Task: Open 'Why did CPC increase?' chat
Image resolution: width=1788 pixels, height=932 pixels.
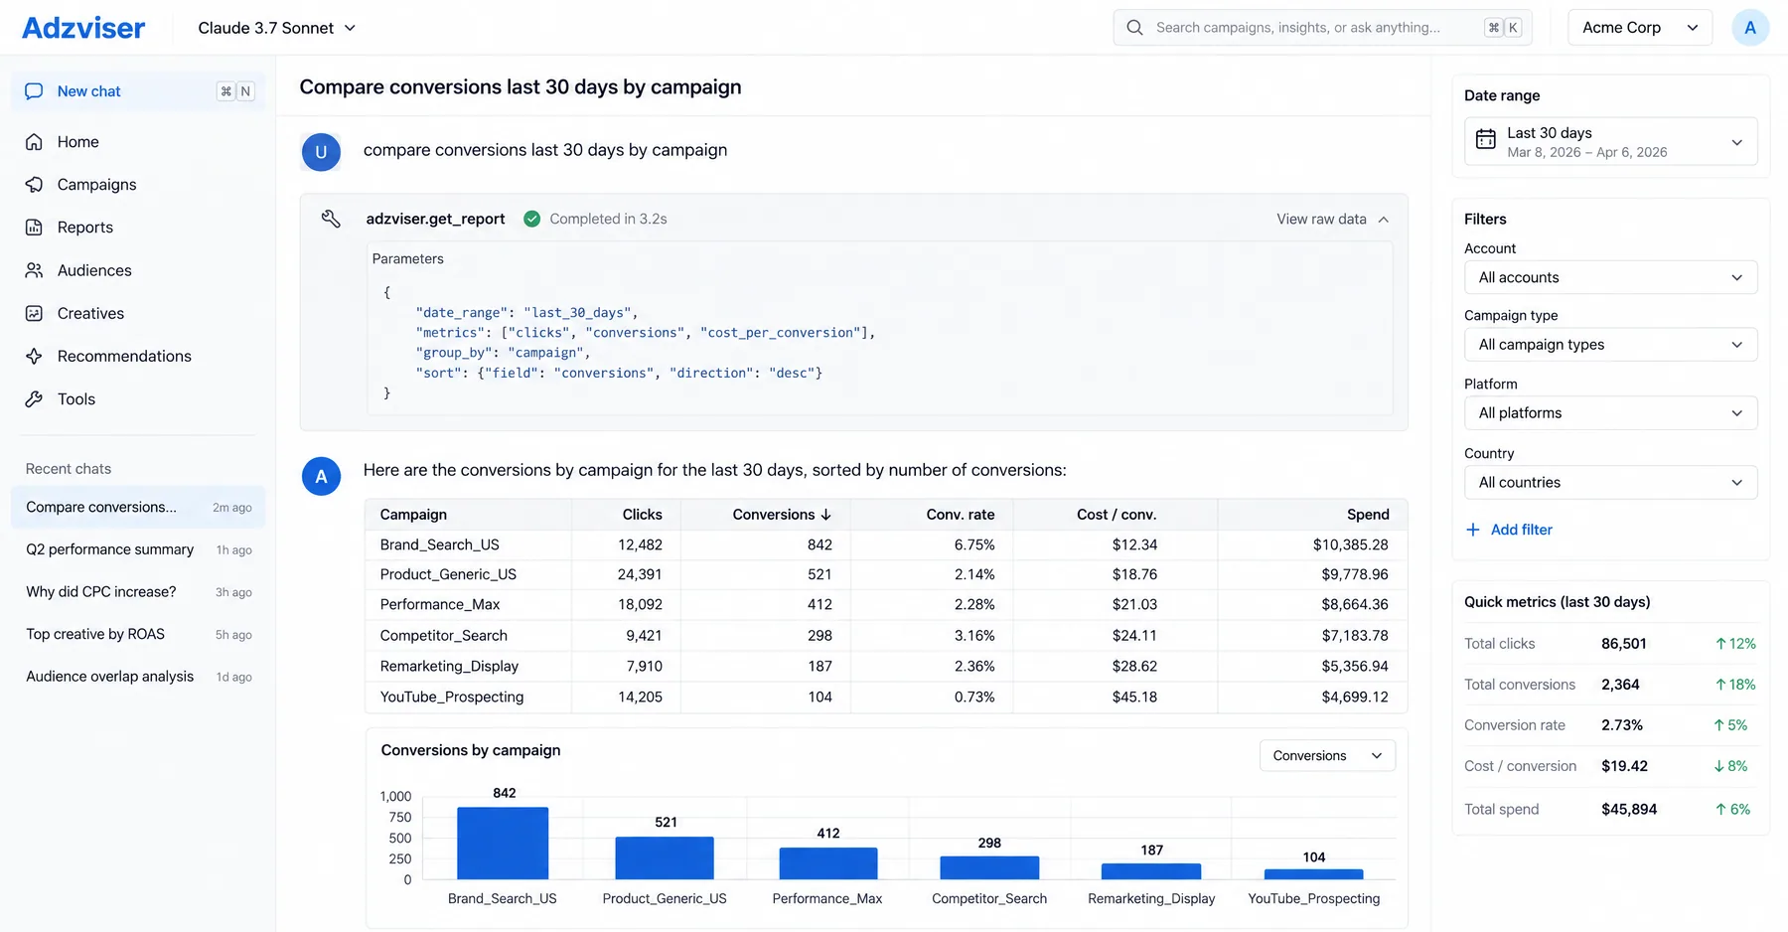Action: coord(138,592)
